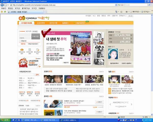Click the zoom 100% magnifier in status bar
153x122 pixels.
point(143,117)
